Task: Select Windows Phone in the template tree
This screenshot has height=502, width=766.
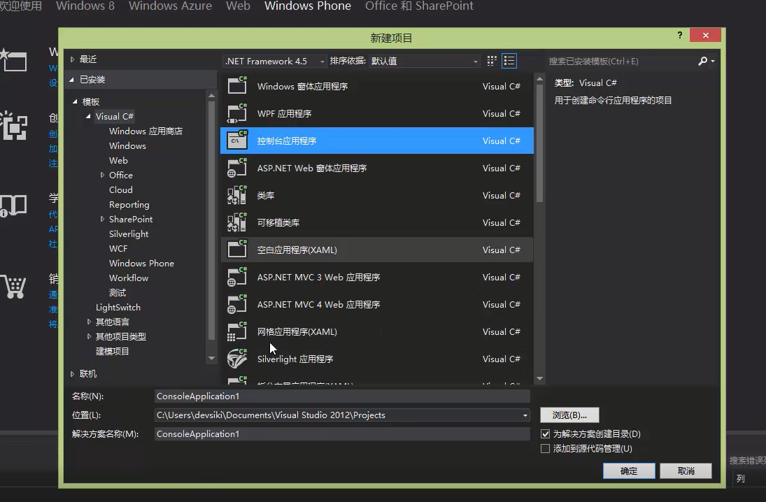Action: click(141, 263)
